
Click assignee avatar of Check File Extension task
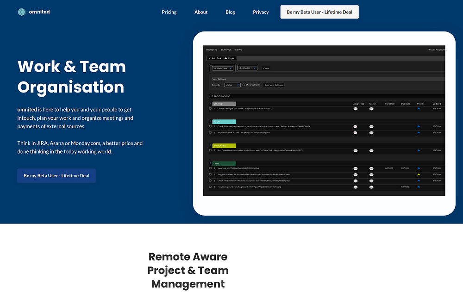click(356, 181)
